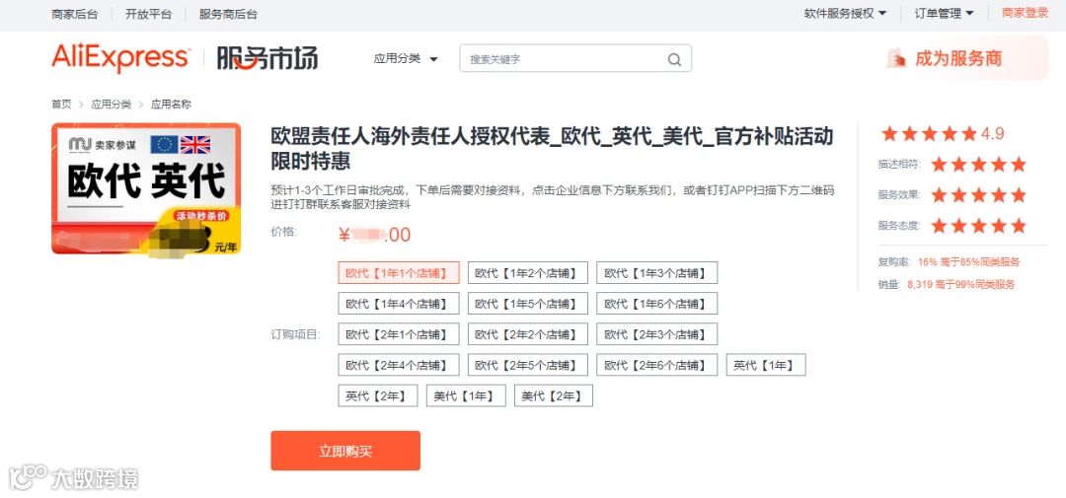Click the 立即购买 button

coord(345,451)
